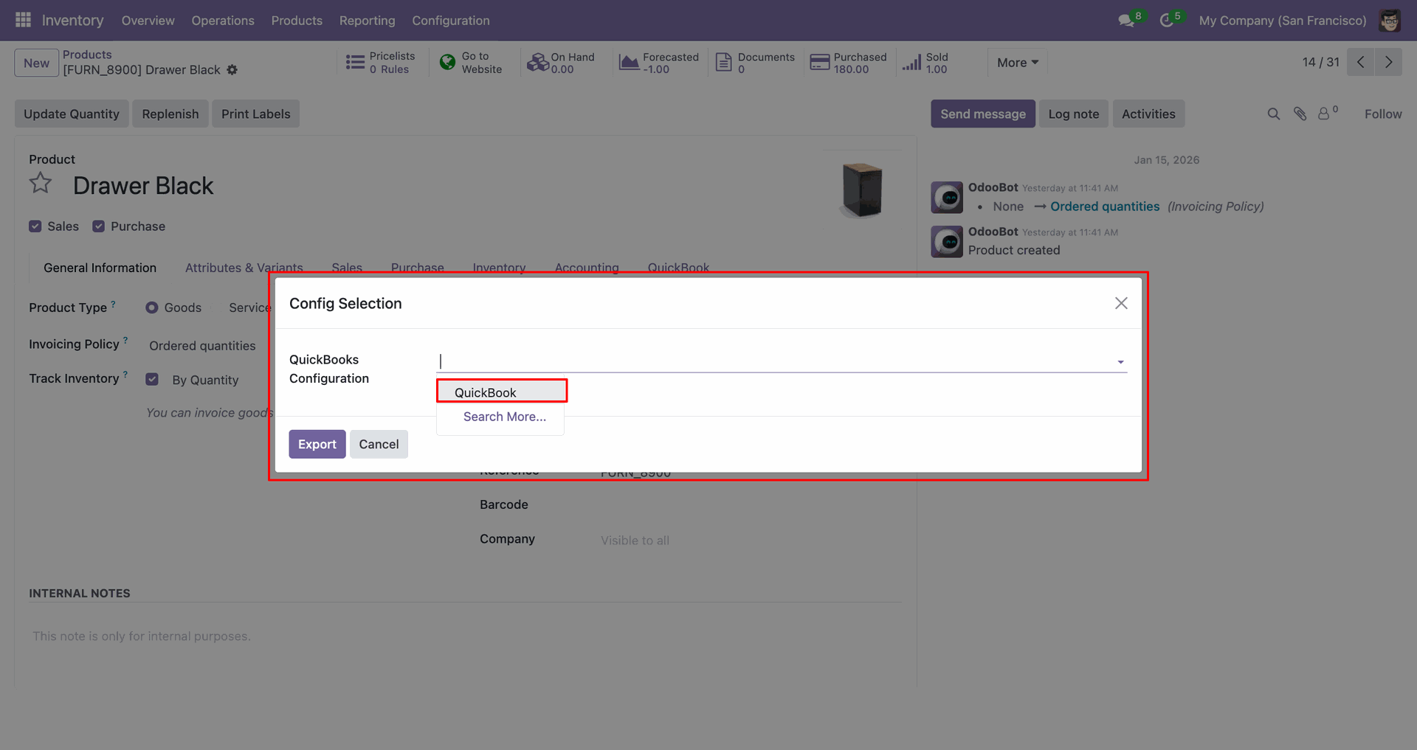The height and width of the screenshot is (750, 1417).
Task: Click the Barcode field label
Action: pyautogui.click(x=504, y=504)
